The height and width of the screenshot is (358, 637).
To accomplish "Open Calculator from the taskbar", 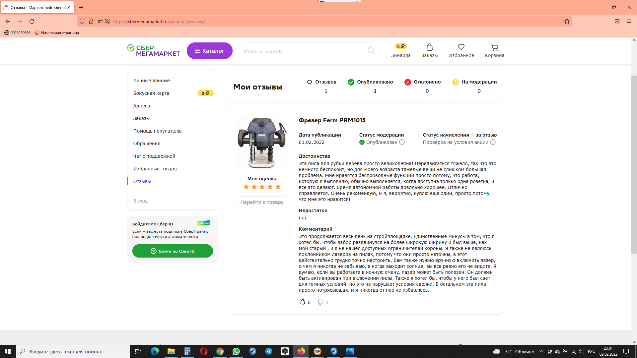I will (x=187, y=351).
